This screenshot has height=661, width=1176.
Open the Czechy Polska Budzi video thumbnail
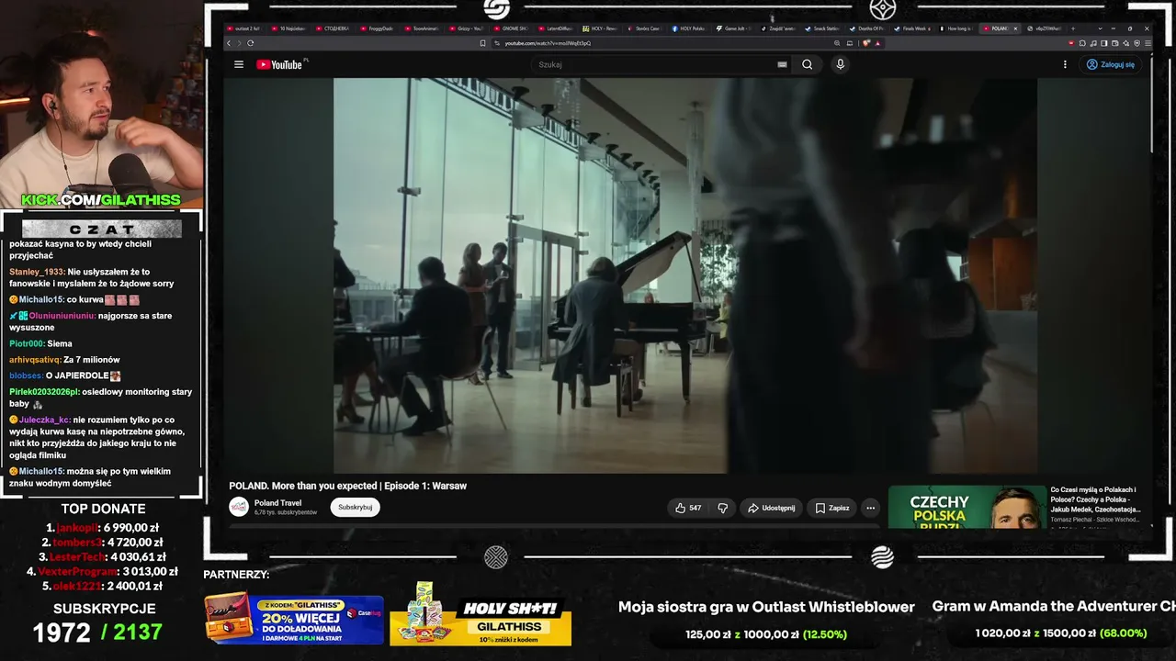(967, 507)
